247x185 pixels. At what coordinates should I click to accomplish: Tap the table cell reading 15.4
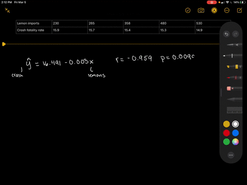click(141, 30)
